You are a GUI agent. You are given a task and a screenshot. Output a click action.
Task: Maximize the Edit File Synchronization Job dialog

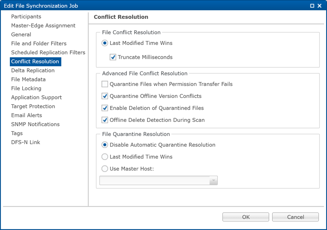312,6
